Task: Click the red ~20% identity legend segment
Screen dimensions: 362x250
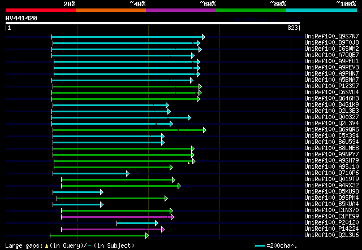Action: tap(41, 10)
